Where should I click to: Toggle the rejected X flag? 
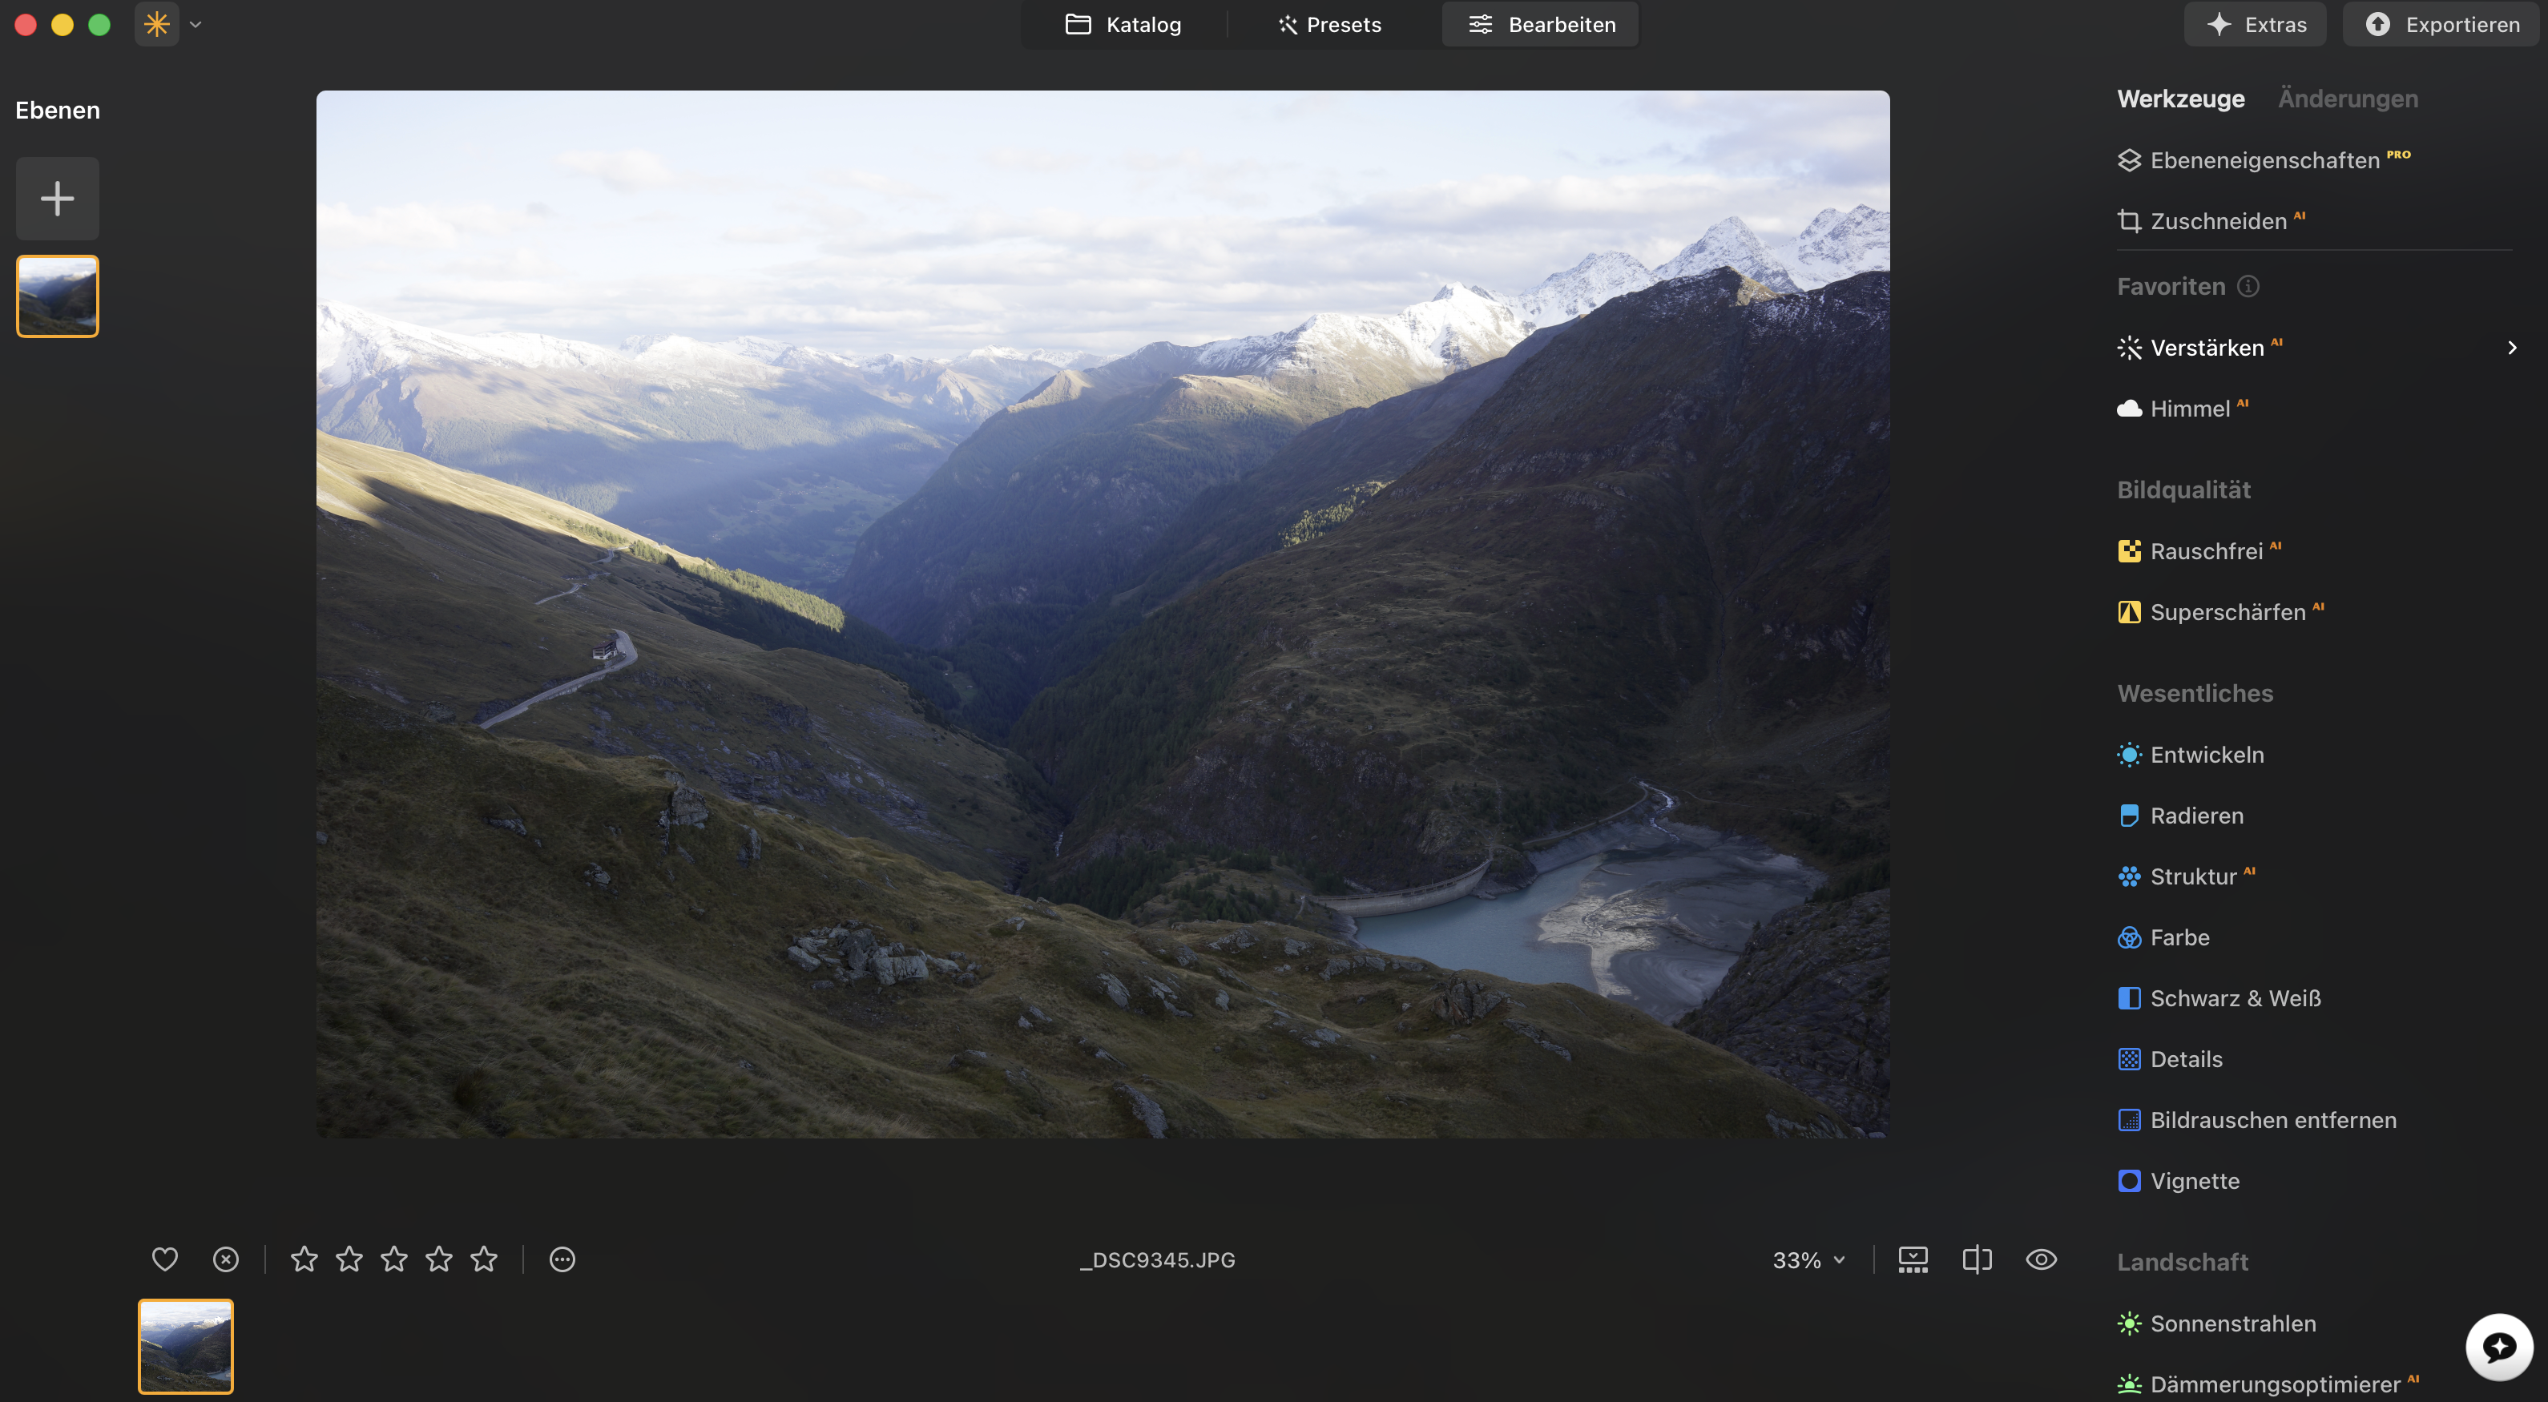[225, 1259]
